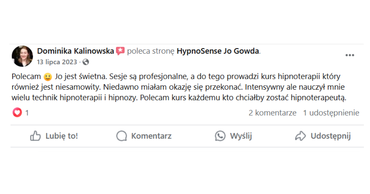Click the WhatsApp icon next to Wyślij

pyautogui.click(x=220, y=136)
